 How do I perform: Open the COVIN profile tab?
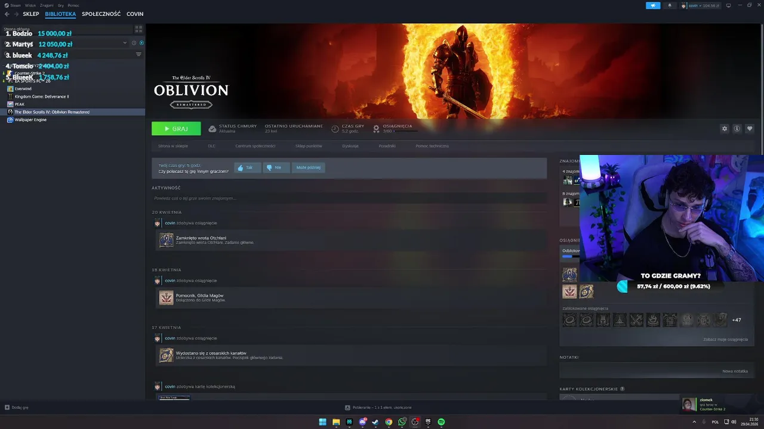point(135,14)
